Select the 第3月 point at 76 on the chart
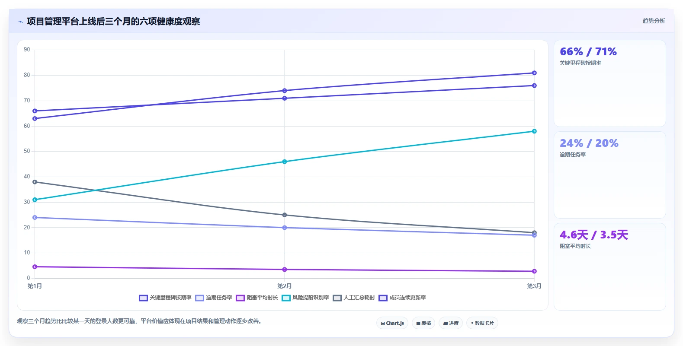683x346 pixels. (x=534, y=86)
